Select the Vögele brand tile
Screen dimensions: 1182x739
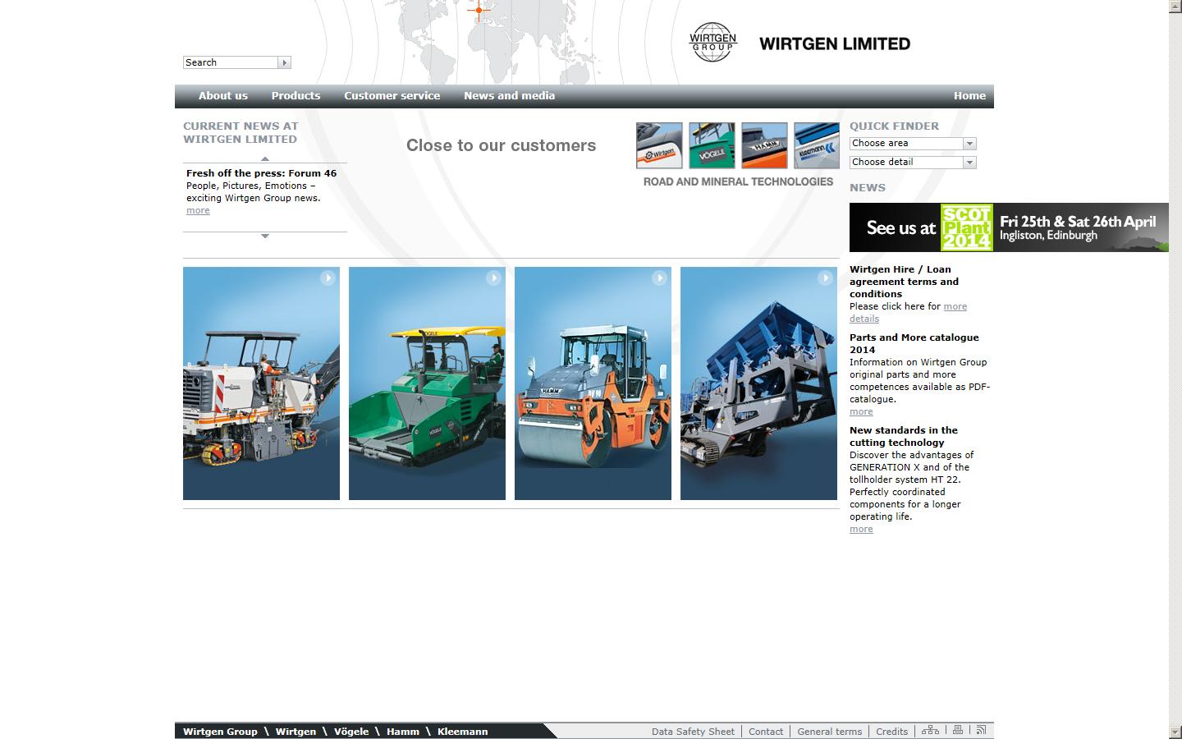click(x=712, y=145)
